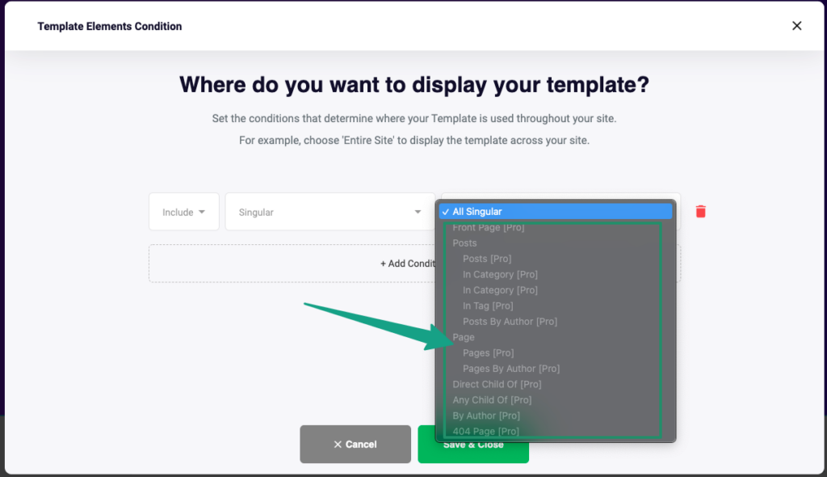Click the Posts group header in list
The image size is (827, 477).
pos(464,243)
